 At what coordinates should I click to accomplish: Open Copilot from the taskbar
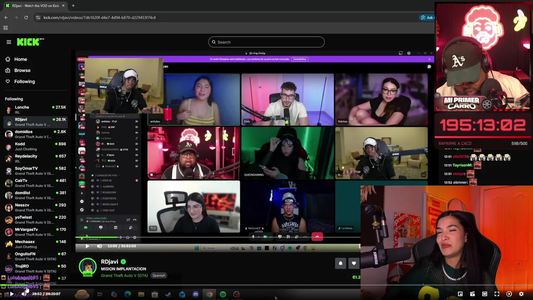click(114, 295)
